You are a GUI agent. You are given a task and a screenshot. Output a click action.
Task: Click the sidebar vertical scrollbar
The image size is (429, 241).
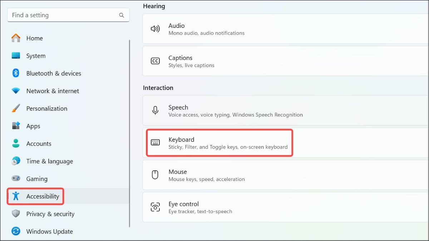click(129, 133)
